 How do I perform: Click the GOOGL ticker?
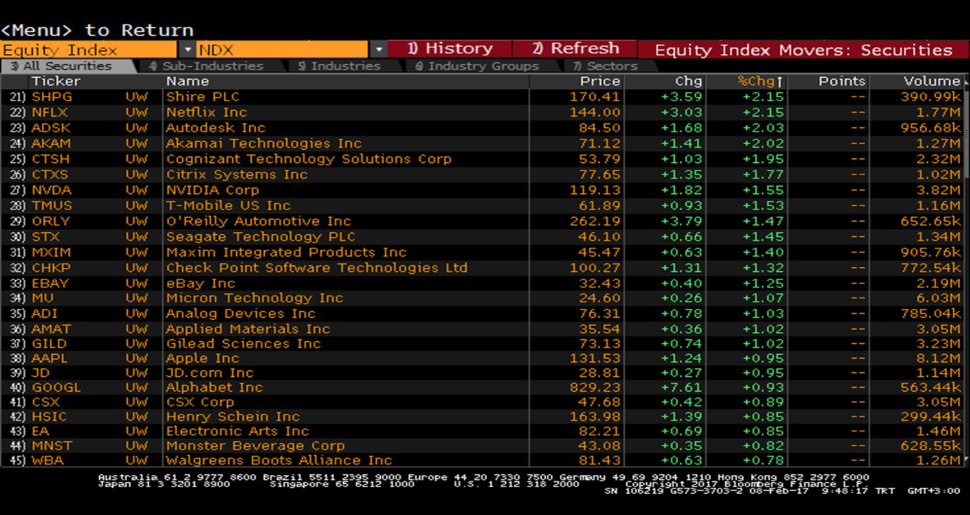click(56, 387)
